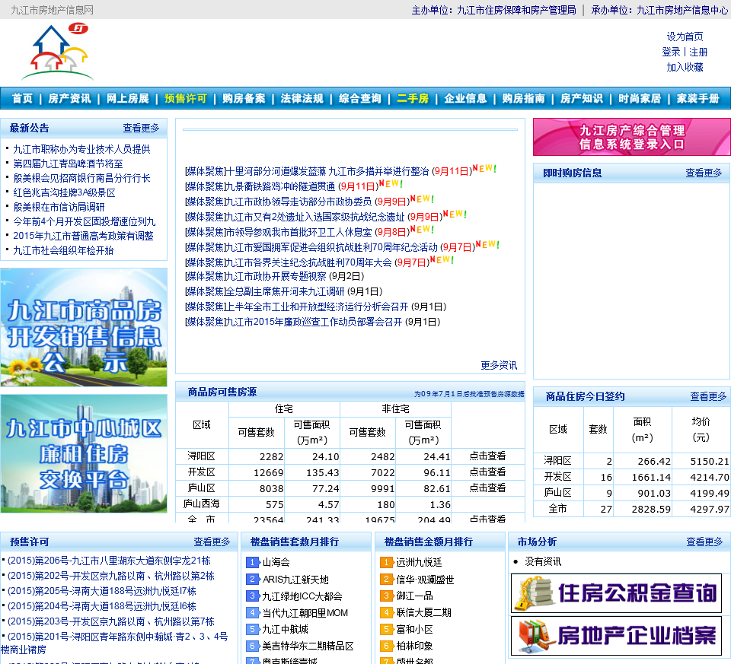Open 房产资讯 in the navigation bar
Image resolution: width=731 pixels, height=664 pixels.
(69, 98)
